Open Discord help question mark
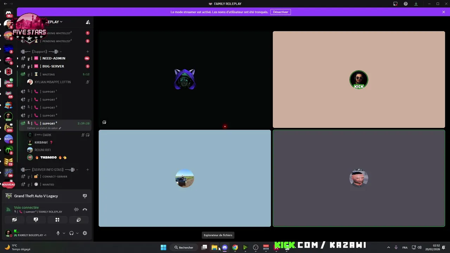This screenshot has width=450, height=253. click(x=406, y=4)
